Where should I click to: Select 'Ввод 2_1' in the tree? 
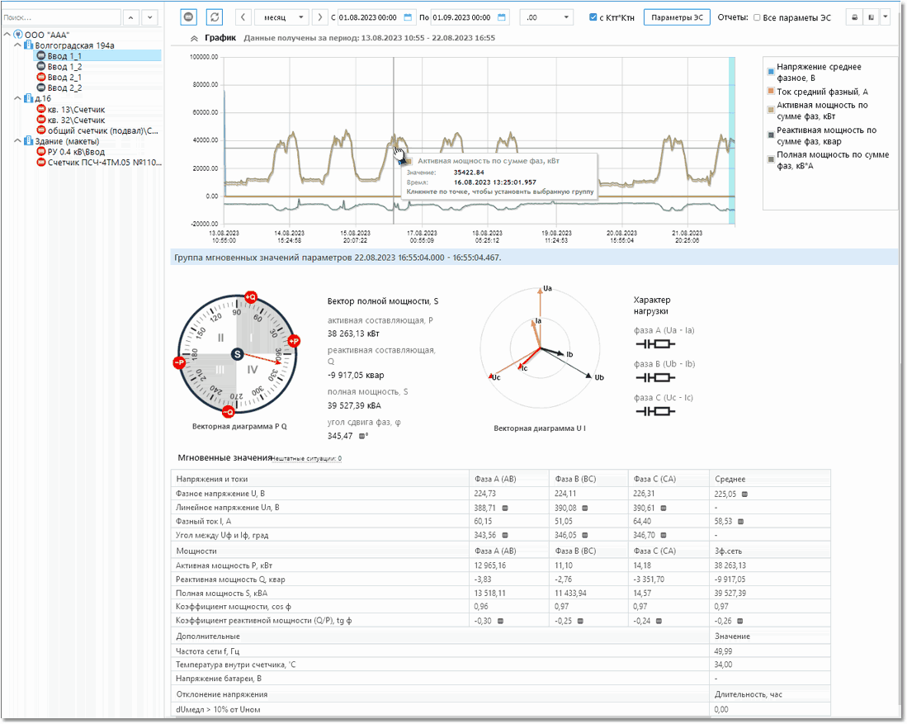tap(64, 77)
